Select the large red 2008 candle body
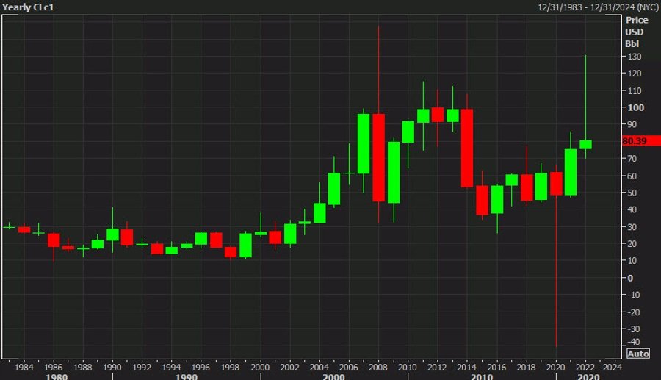 [379, 157]
